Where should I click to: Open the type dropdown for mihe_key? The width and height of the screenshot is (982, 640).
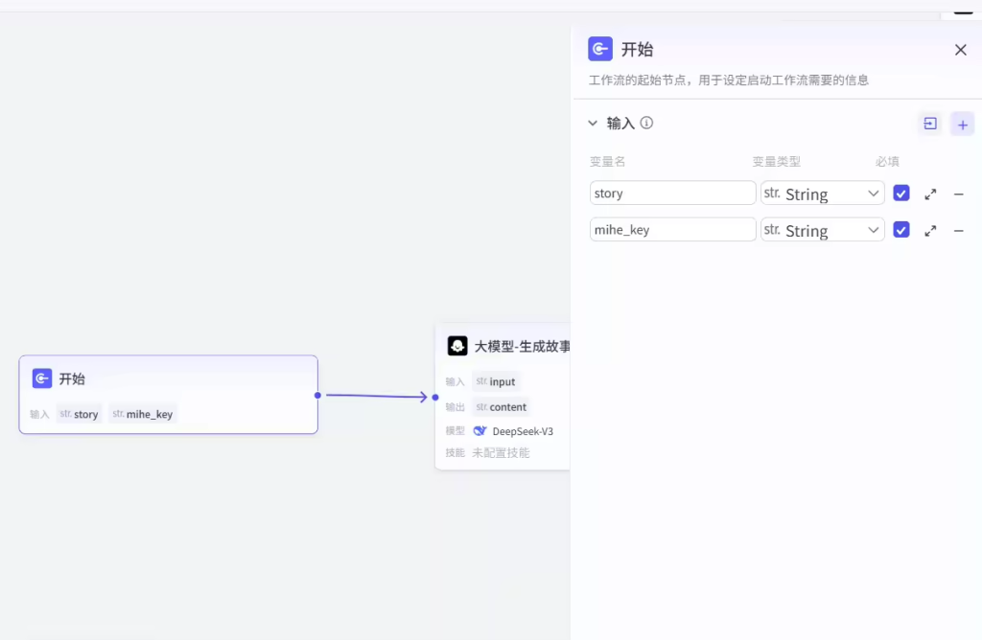[823, 231]
